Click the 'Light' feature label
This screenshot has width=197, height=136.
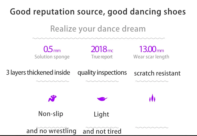point(101,114)
